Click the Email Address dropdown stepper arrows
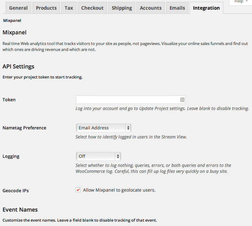 click(x=128, y=128)
